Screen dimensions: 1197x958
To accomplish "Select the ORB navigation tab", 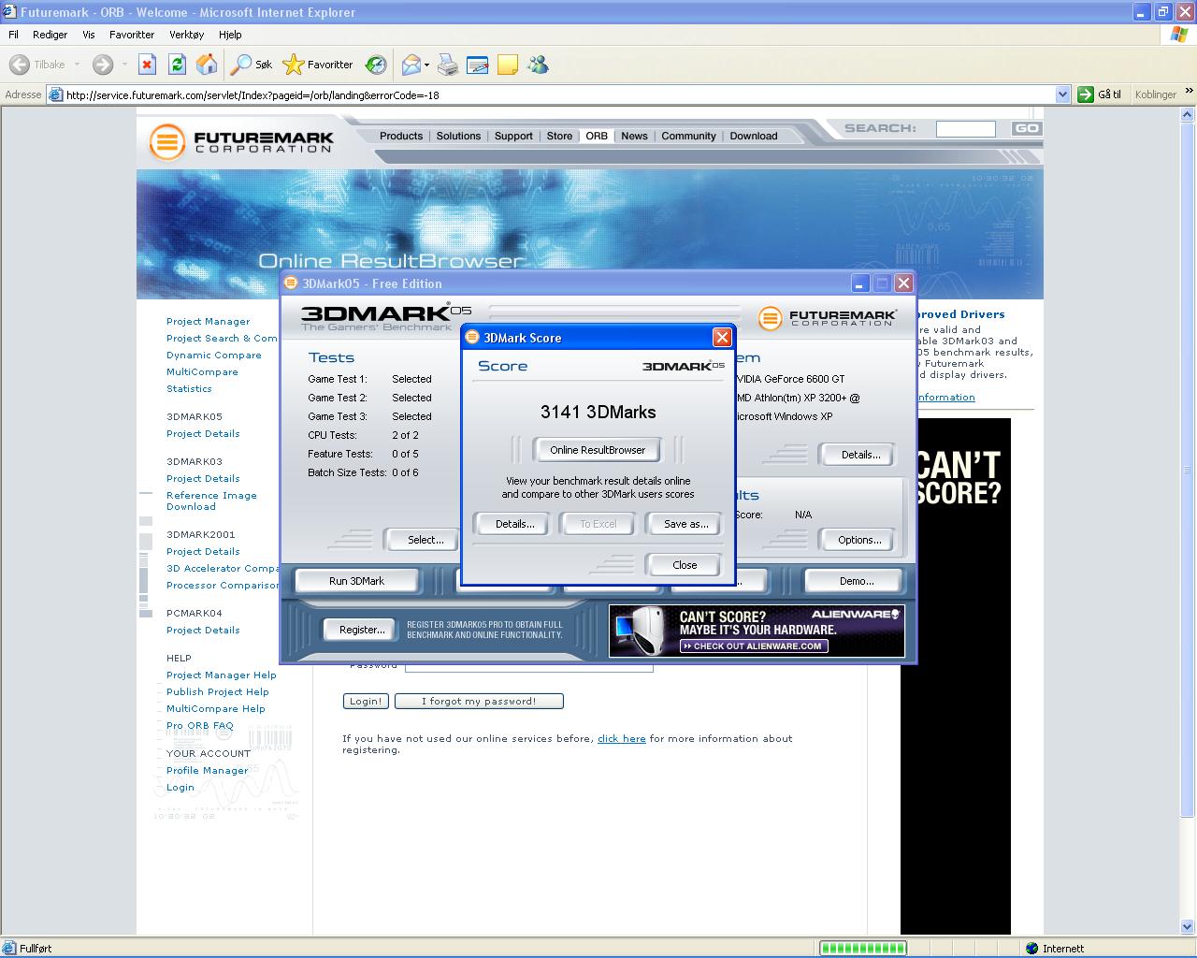I will [x=597, y=136].
